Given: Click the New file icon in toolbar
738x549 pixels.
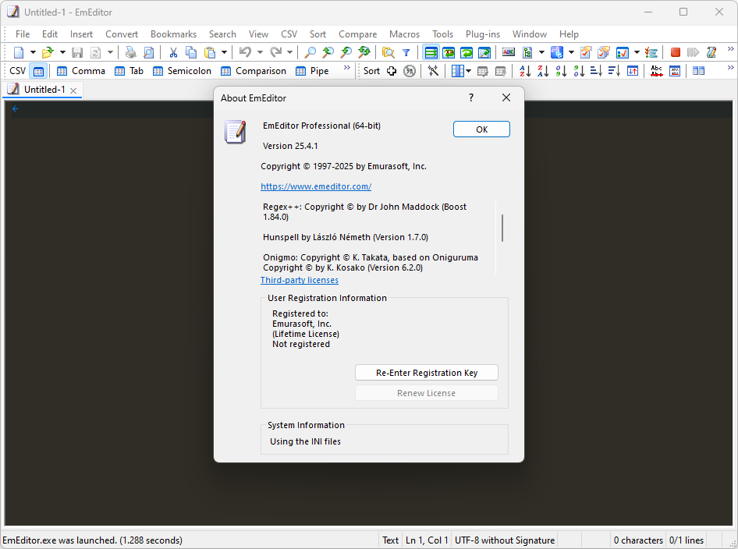Looking at the screenshot, I should (19, 52).
